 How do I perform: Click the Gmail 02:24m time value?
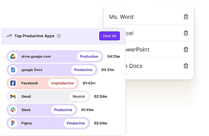[100, 96]
